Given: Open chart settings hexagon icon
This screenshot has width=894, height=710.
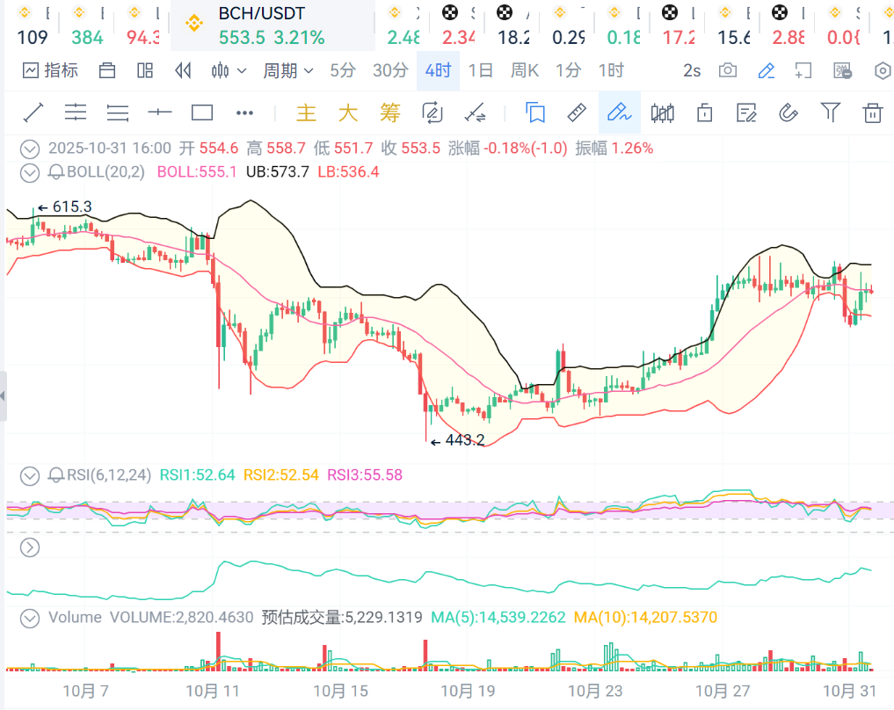Looking at the screenshot, I should point(883,71).
